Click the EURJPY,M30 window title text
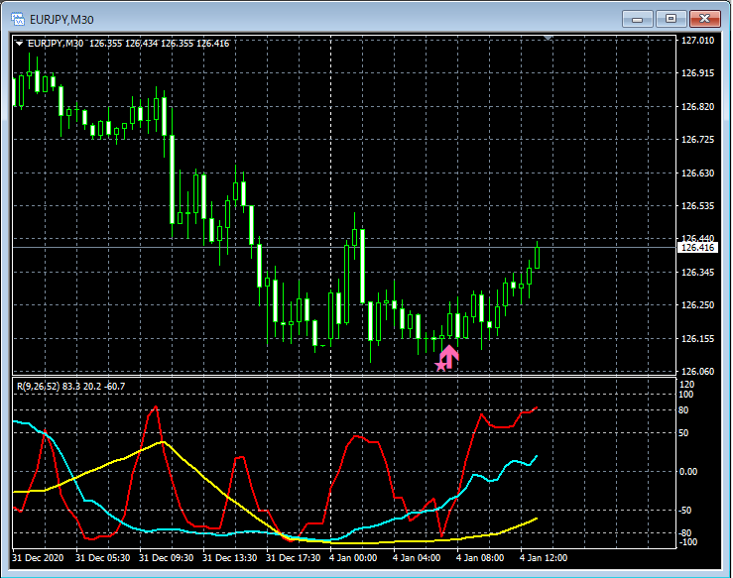Image resolution: width=733 pixels, height=578 pixels. tap(67, 18)
